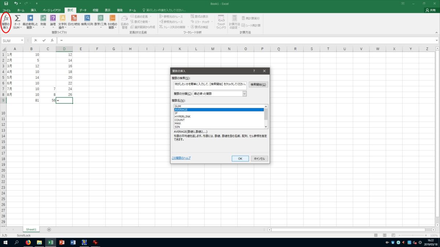Open PowerPoint from the taskbar
The height and width of the screenshot is (247, 440).
(62, 242)
